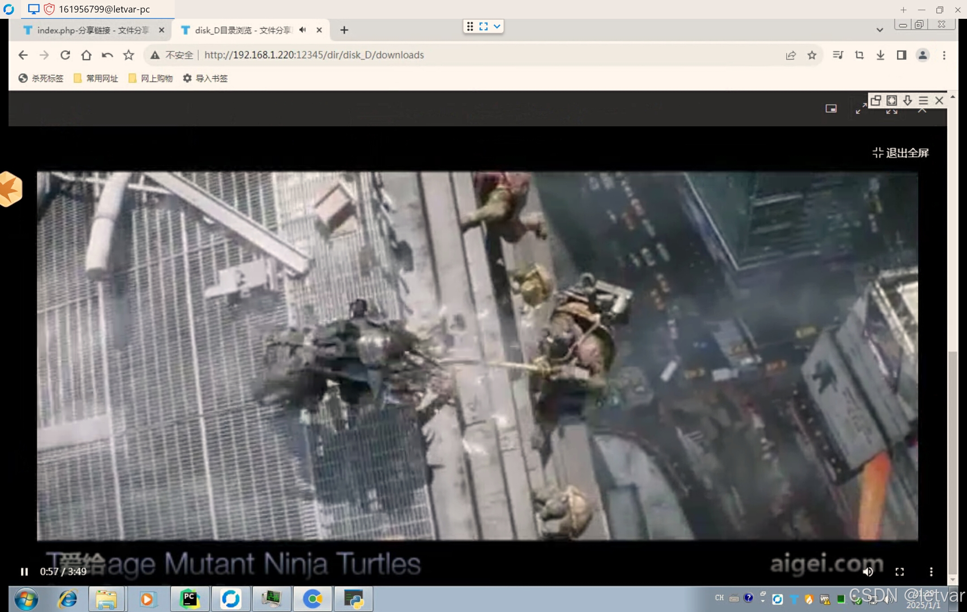This screenshot has width=967, height=612.
Task: Click the 161956799@letvar-pc session tab
Action: [x=98, y=9]
